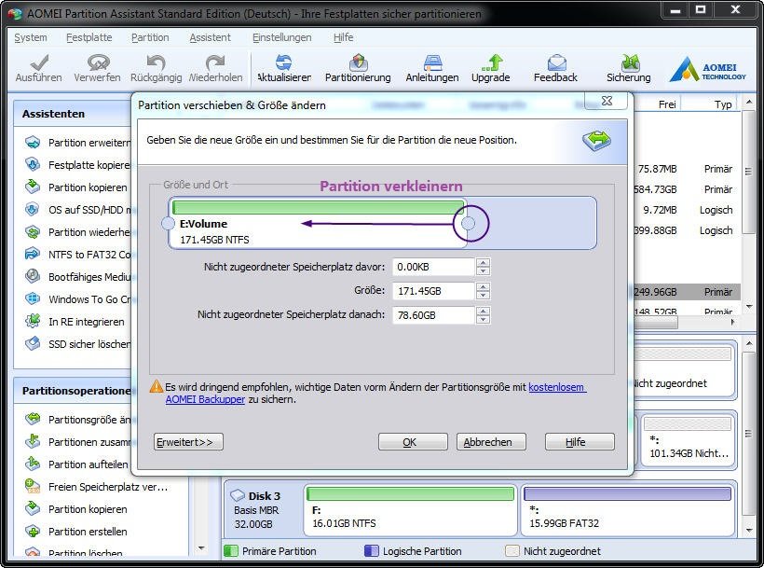Click the Partition aufteilen operation icon
This screenshot has width=764, height=568.
[x=33, y=464]
